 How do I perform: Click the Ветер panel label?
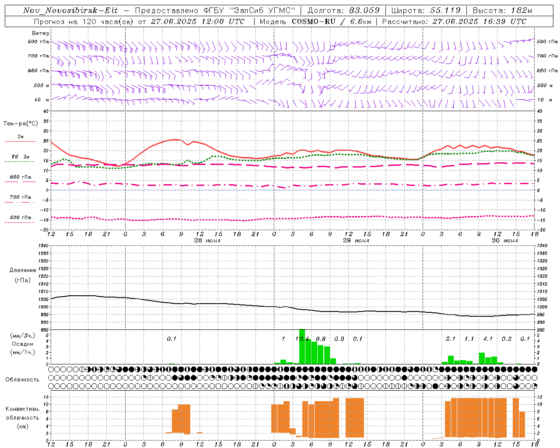[40, 33]
